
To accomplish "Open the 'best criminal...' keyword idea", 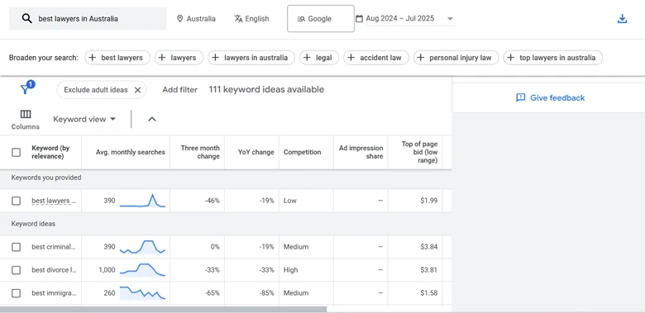I will pyautogui.click(x=54, y=247).
